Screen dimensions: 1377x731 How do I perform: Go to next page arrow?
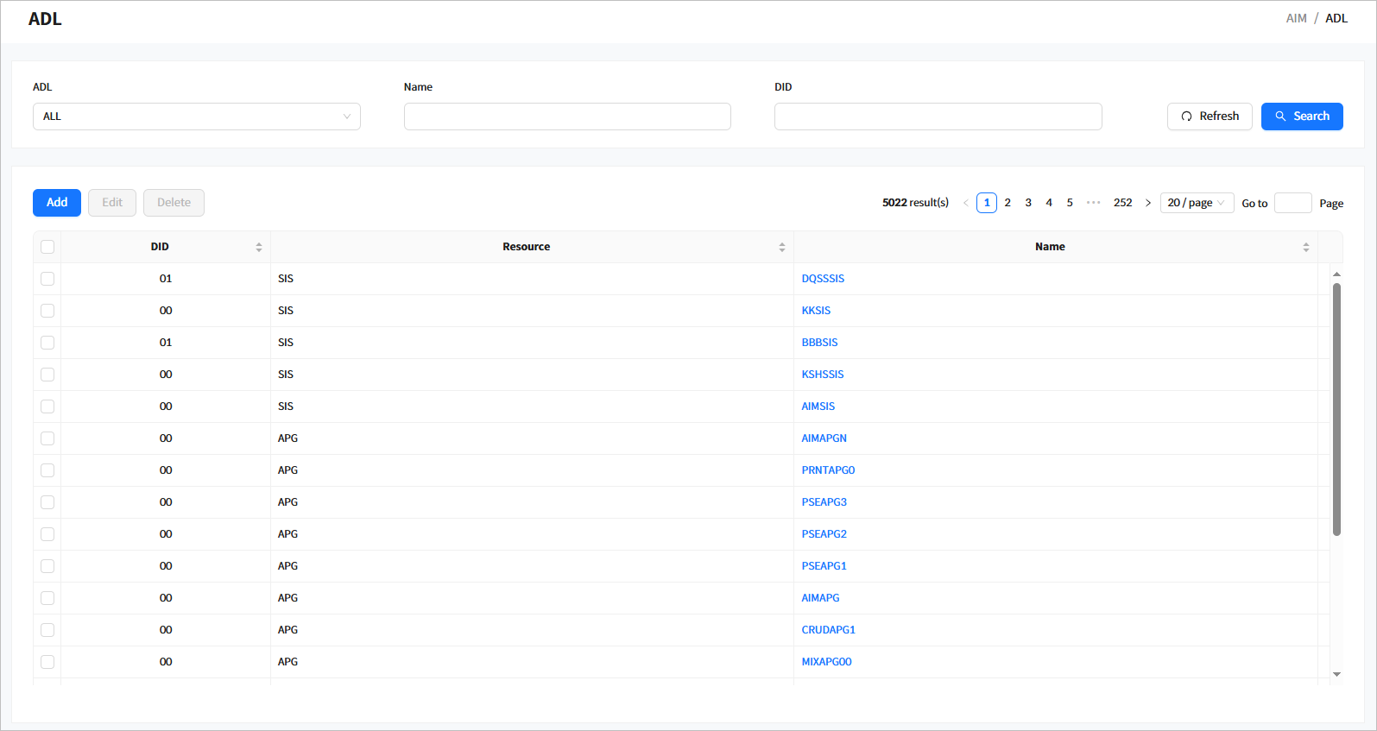coord(1147,203)
